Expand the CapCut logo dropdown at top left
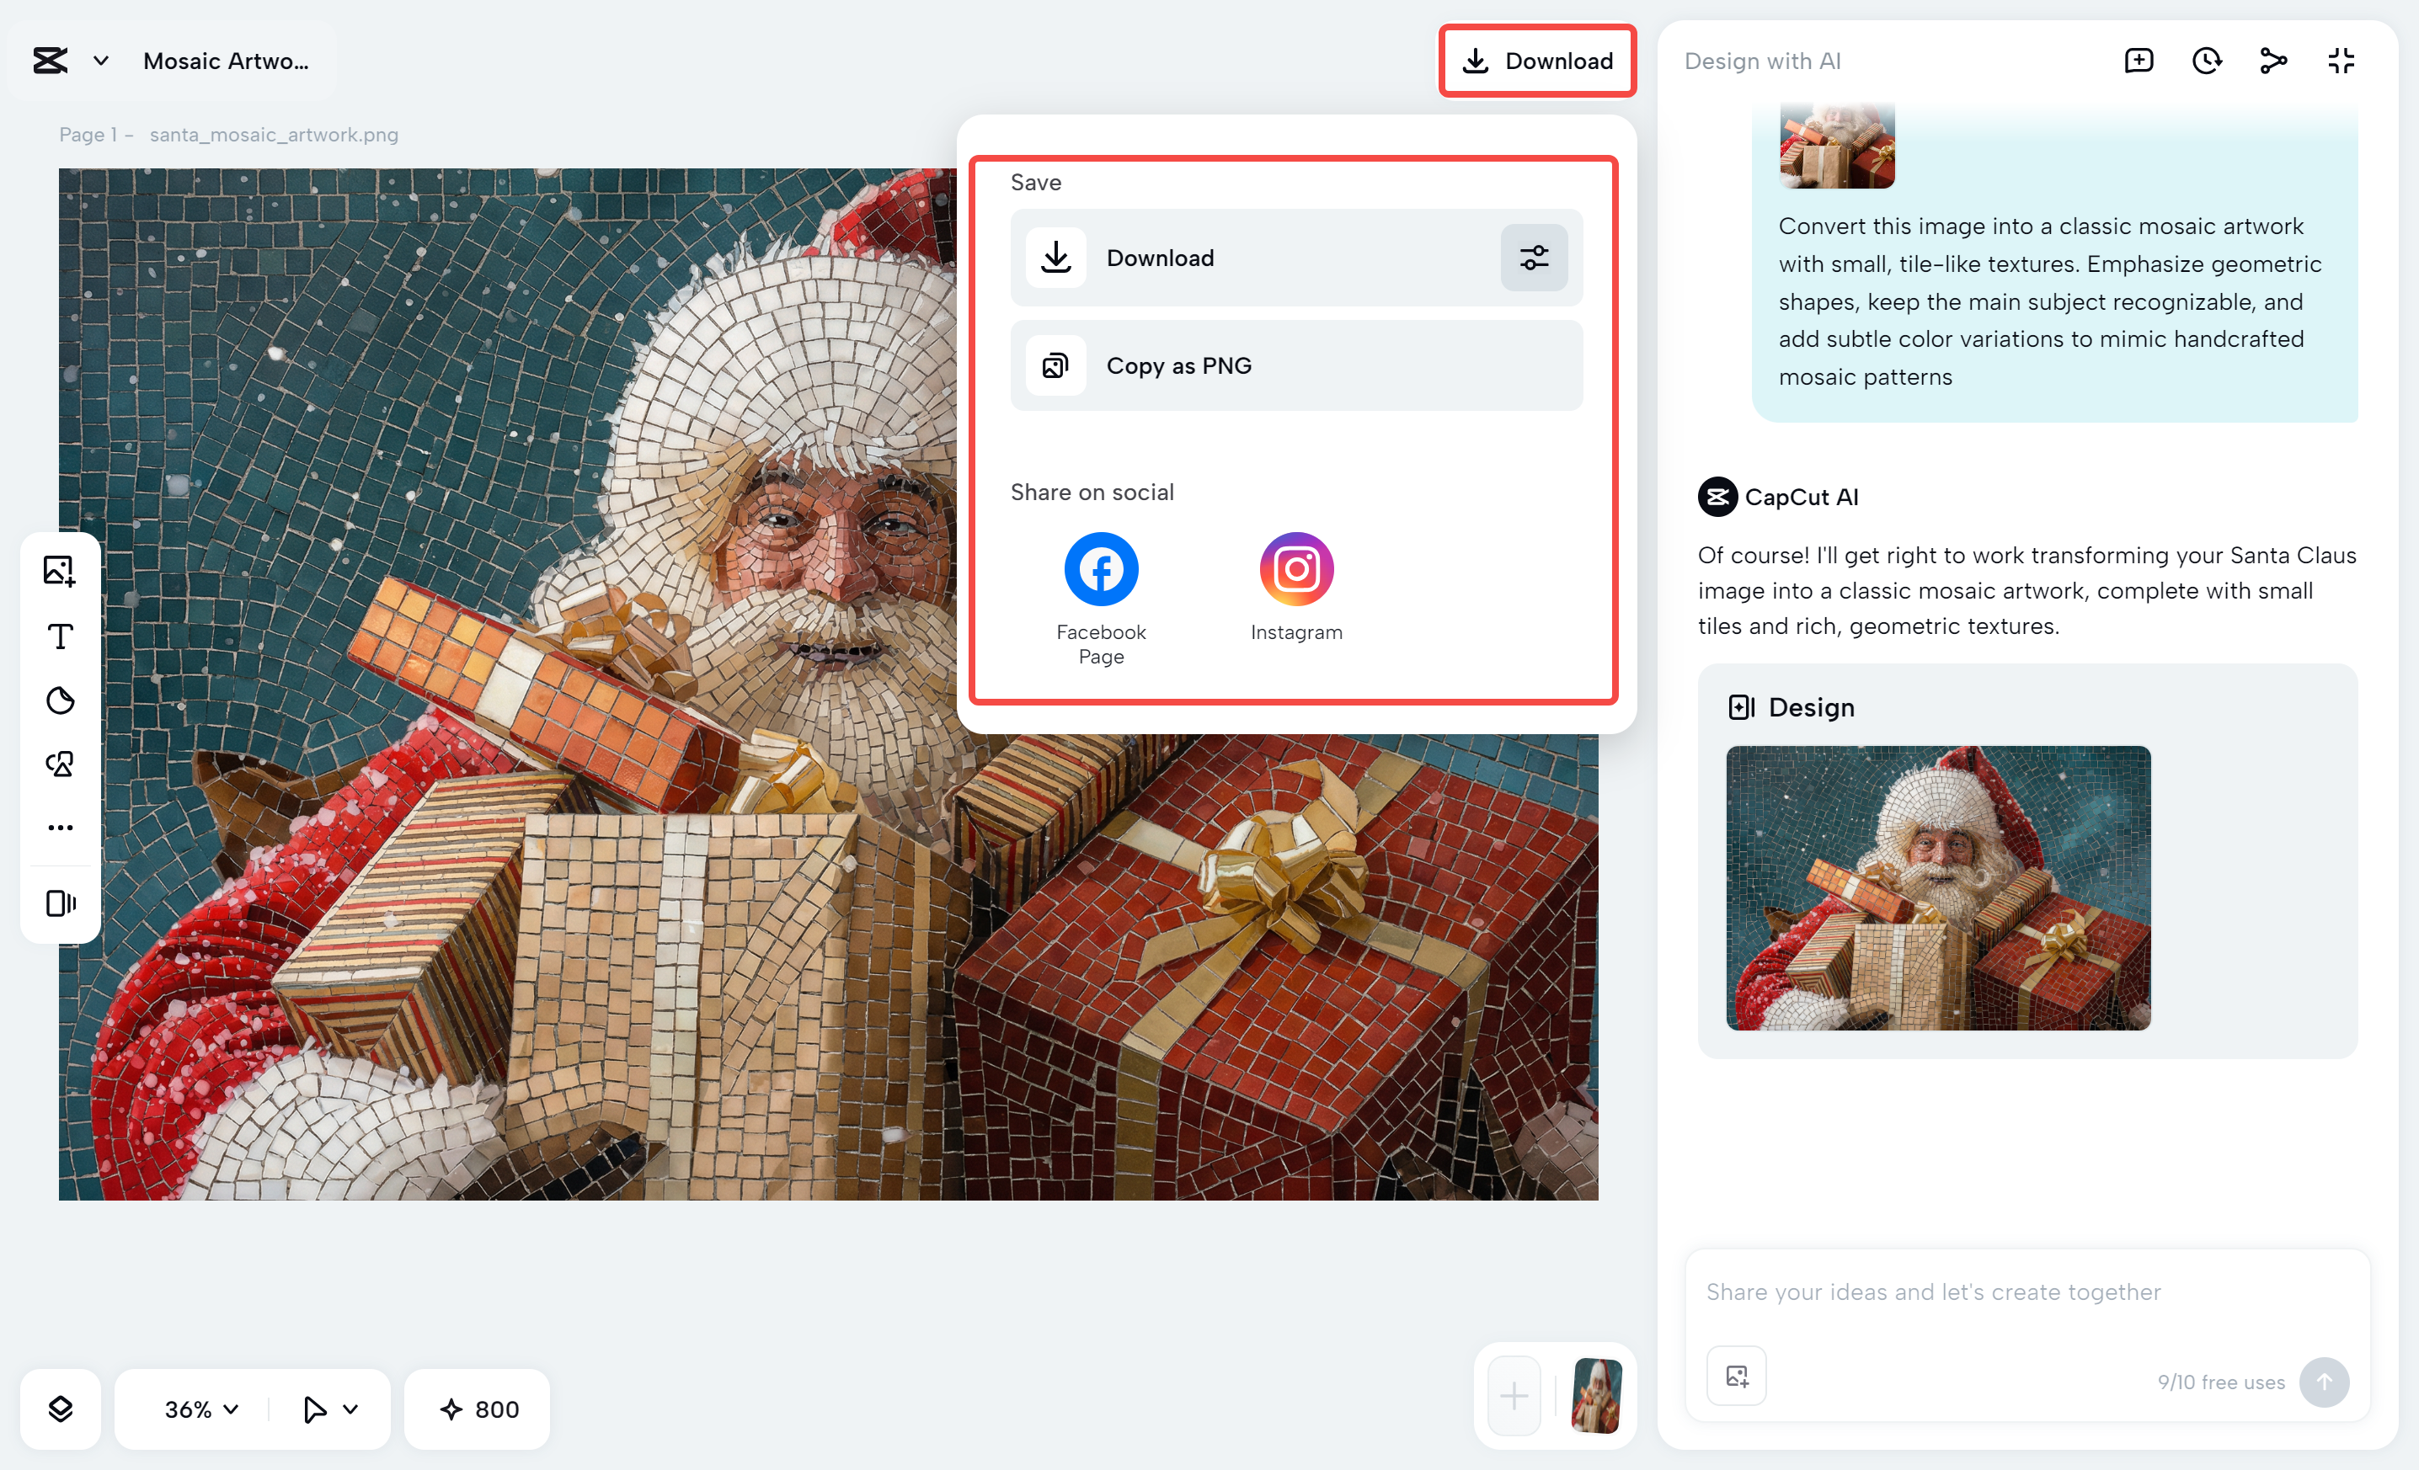Viewport: 2419px width, 1470px height. [x=99, y=60]
